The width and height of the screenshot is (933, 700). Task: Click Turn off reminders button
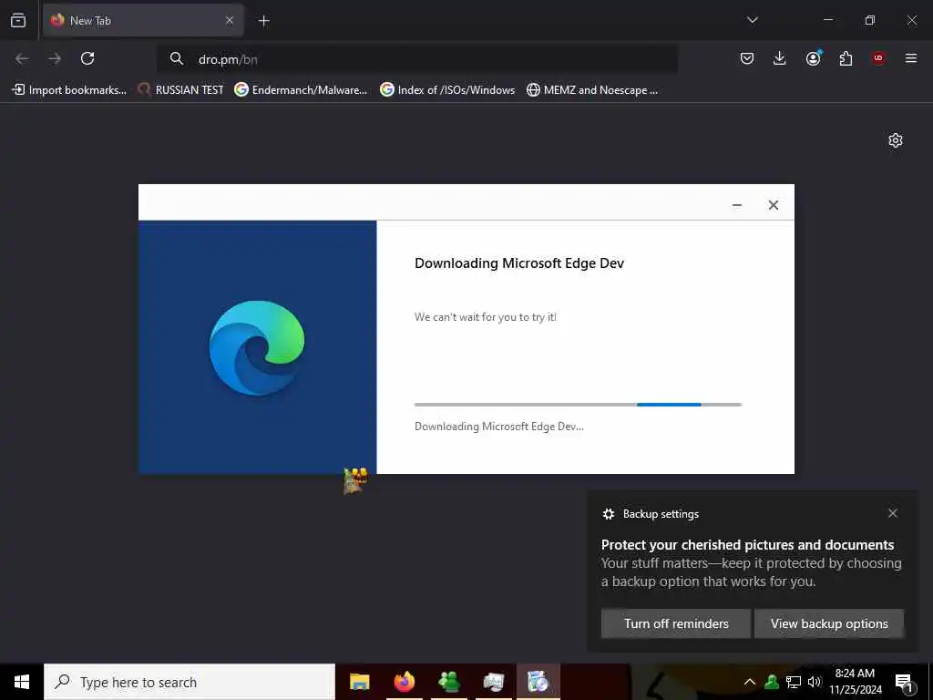676,623
